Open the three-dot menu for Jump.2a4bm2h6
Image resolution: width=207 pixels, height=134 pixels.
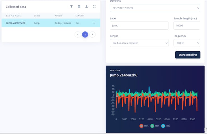coord(94,23)
